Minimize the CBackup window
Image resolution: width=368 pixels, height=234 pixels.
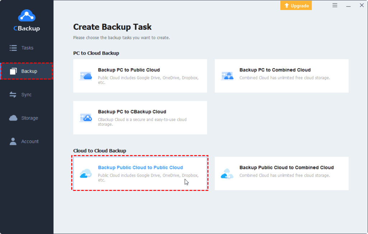(x=349, y=6)
